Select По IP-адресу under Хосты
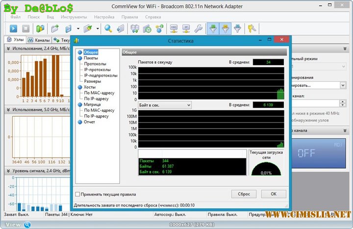 [96, 99]
